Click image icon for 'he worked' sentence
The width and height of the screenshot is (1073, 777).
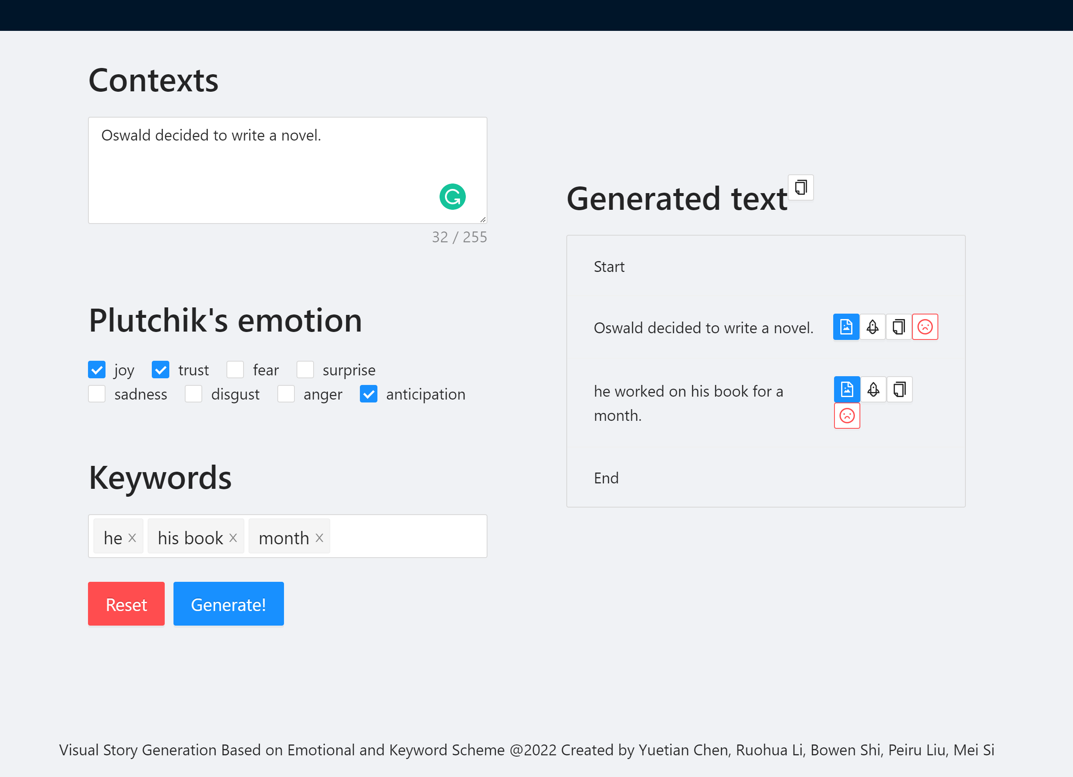847,390
